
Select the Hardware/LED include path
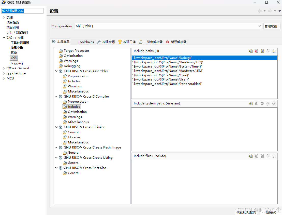pos(204,71)
